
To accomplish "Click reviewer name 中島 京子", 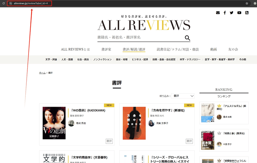I will [x=227, y=144].
